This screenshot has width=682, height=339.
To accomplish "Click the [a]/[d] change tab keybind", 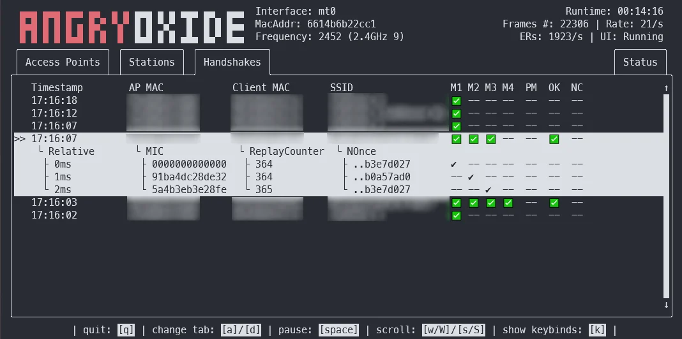I will (241, 330).
